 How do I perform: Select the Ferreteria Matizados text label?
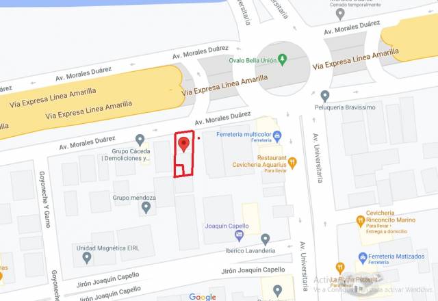click(x=396, y=257)
